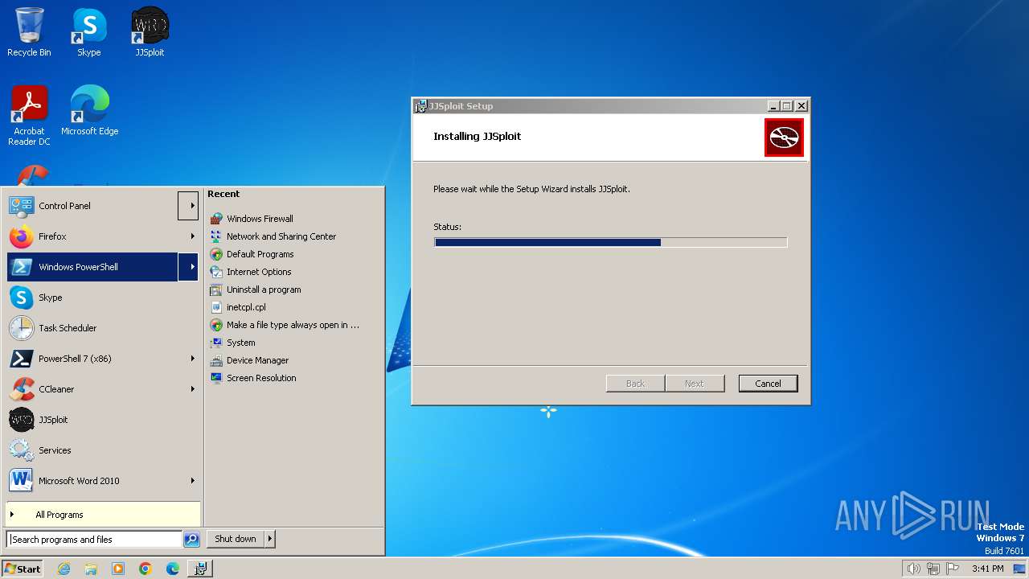The image size is (1029, 579).
Task: Click the tray monitor icon right of clock
Action: tap(1019, 569)
